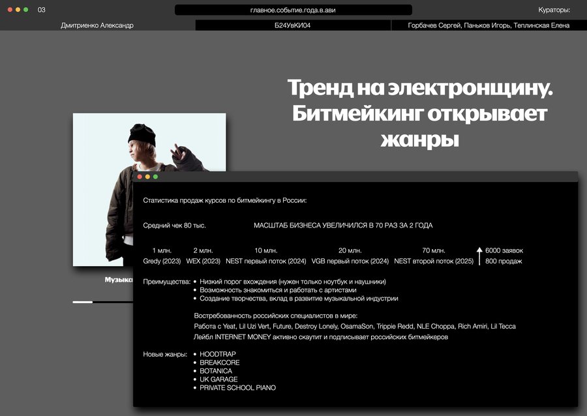Click NEST первый поток (2024) entry
Image resolution: width=587 pixels, height=416 pixels.
266,261
